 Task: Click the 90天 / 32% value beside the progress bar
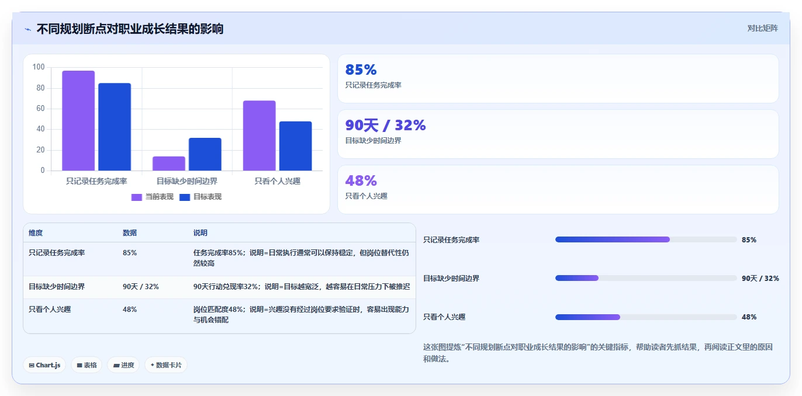[760, 279]
